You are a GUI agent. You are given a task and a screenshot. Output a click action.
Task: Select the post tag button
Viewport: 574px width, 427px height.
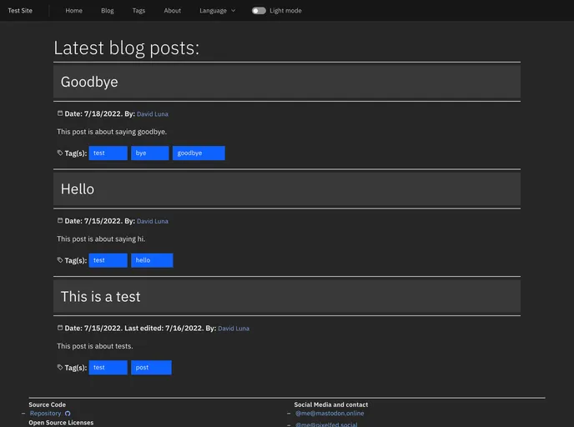coord(150,368)
